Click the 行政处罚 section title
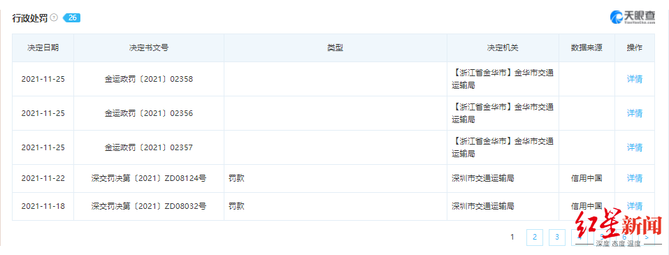 [30, 18]
